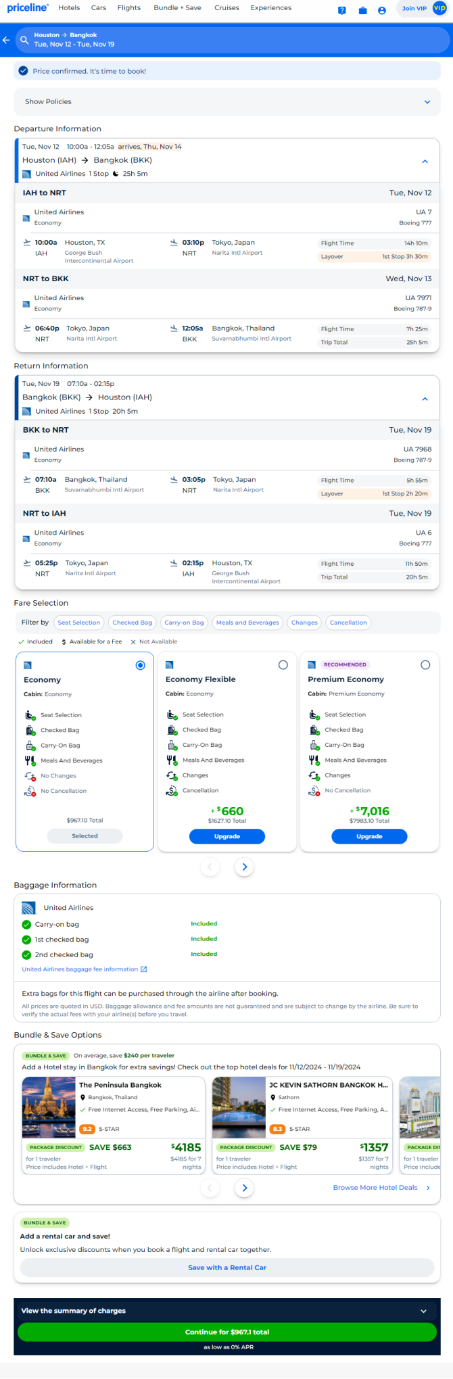Open United Airlines baggage fee information link

80,969
